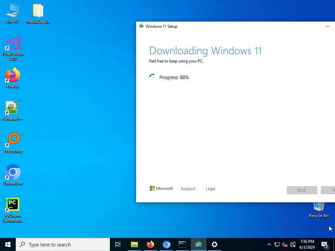Open Chromium from the taskbar
This screenshot has width=335, height=251.
167,244
